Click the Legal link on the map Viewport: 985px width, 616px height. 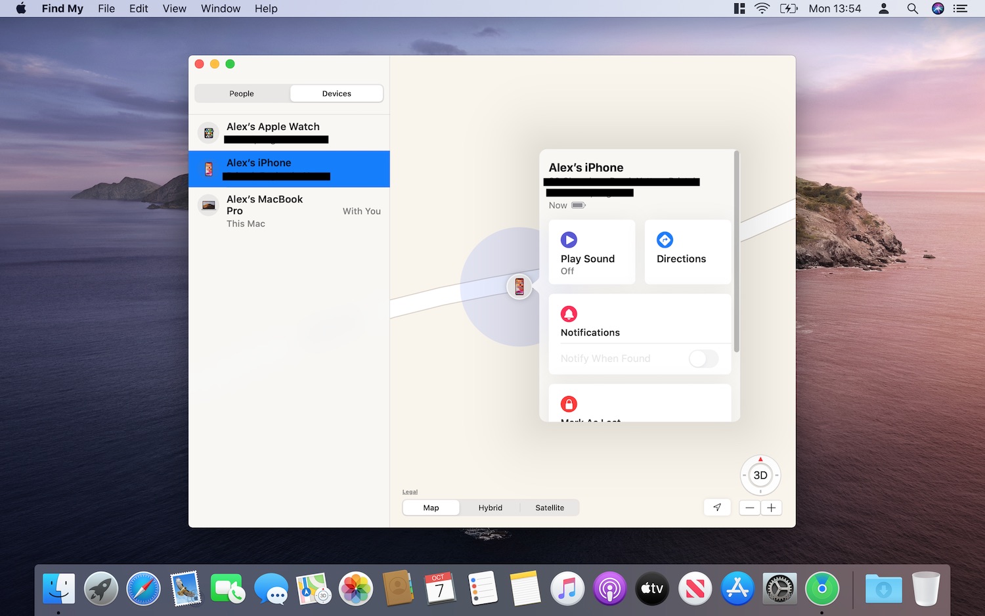pos(410,491)
